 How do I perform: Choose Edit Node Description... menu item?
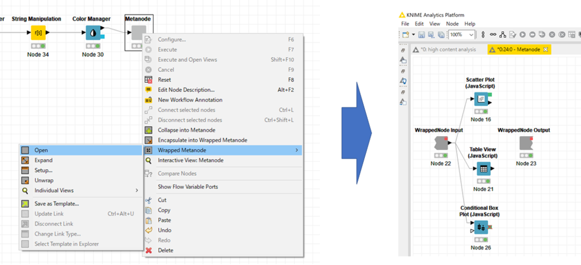click(222, 90)
